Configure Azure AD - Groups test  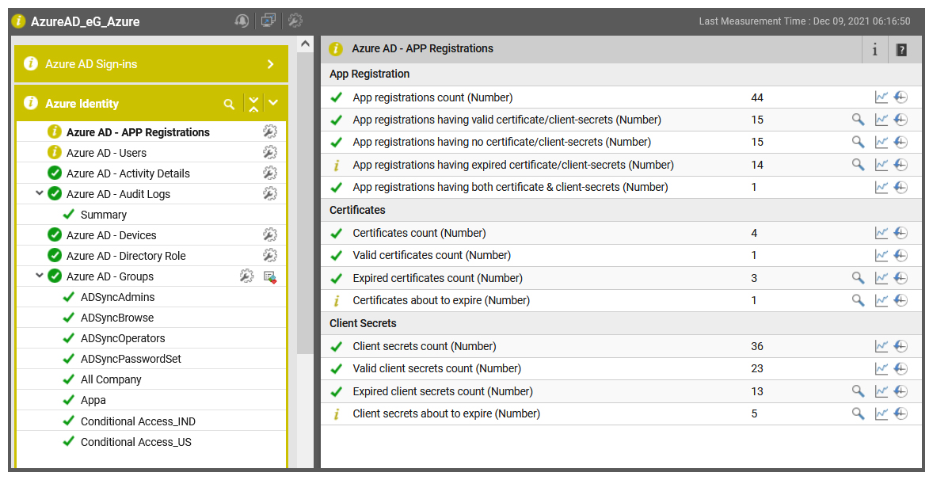[x=246, y=276]
